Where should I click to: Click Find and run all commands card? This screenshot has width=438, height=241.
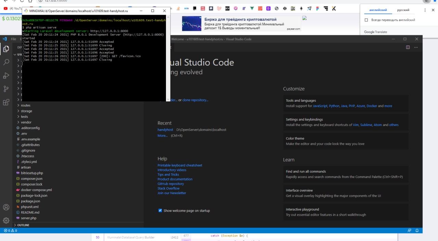346,174
